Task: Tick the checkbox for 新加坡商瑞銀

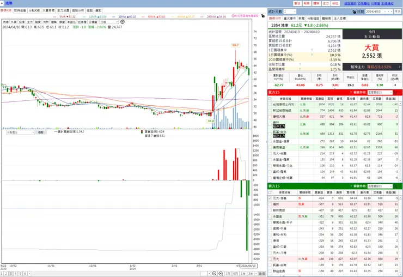Action: click(270, 111)
